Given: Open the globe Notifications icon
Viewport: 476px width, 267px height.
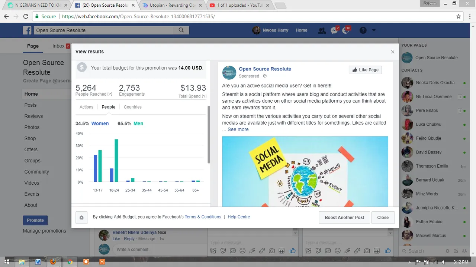Looking at the screenshot, I should tap(346, 30).
